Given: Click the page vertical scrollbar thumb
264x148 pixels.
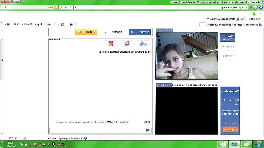Looking at the screenshot, I should coord(2,60).
